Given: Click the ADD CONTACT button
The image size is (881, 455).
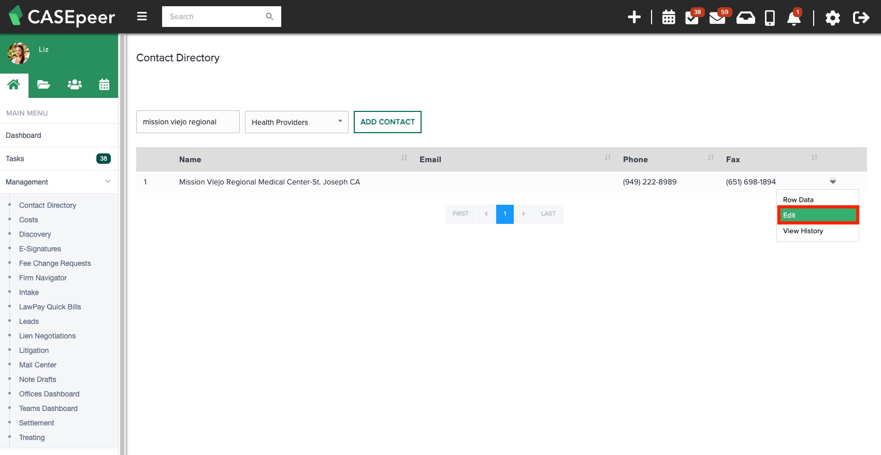Looking at the screenshot, I should 387,122.
